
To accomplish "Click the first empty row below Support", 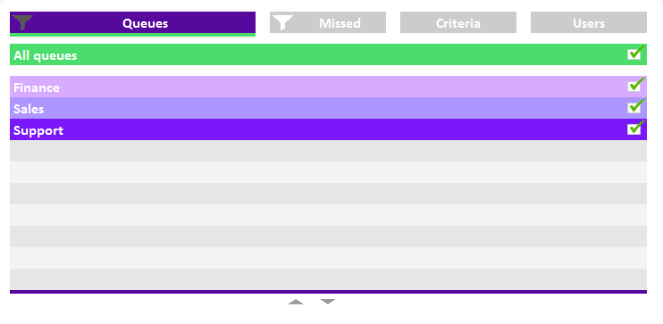I will click(328, 151).
